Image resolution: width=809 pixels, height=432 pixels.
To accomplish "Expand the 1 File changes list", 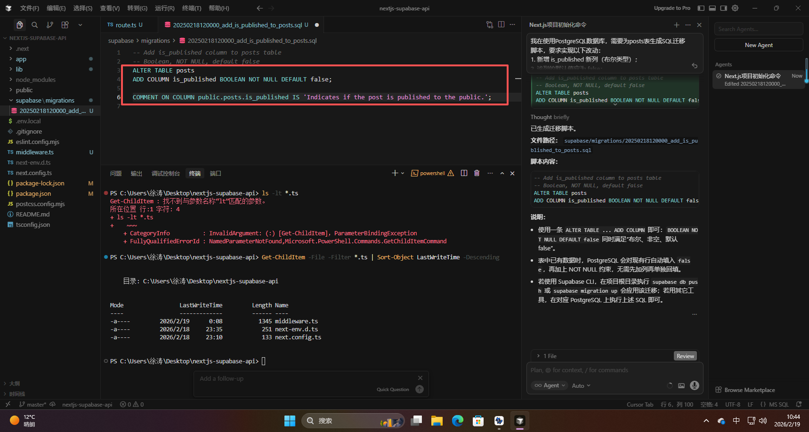I will click(547, 356).
